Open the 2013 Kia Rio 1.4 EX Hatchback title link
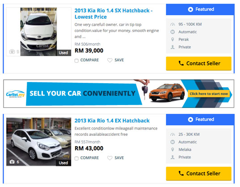The height and width of the screenshot is (187, 240). (112, 121)
